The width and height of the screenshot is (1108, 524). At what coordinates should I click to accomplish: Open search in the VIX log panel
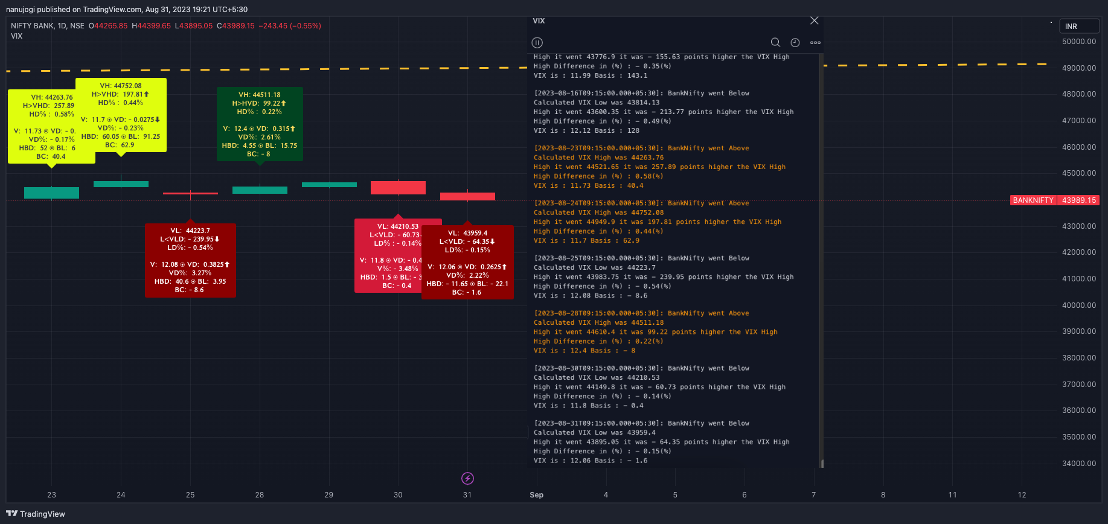coord(775,42)
